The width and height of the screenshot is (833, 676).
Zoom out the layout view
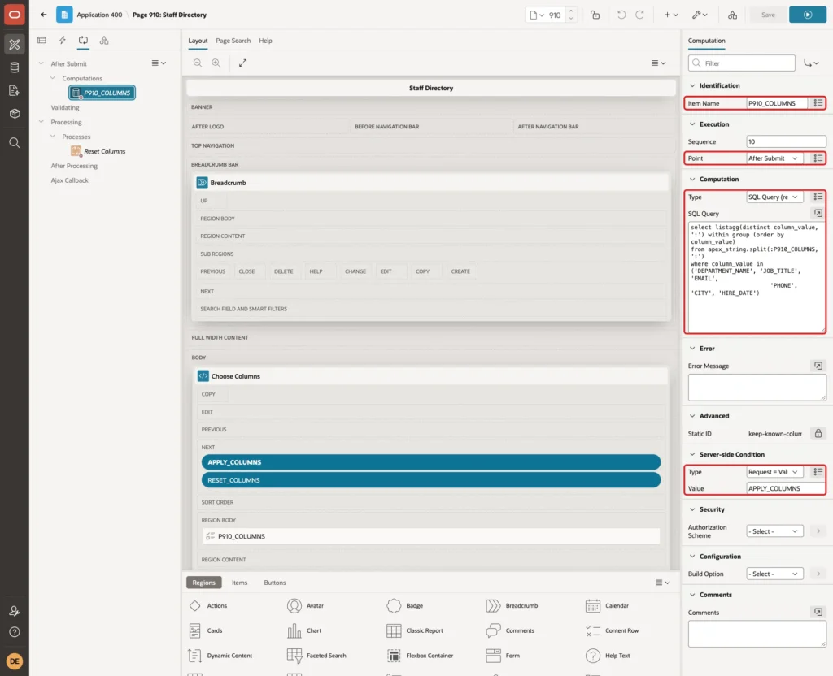(x=198, y=63)
